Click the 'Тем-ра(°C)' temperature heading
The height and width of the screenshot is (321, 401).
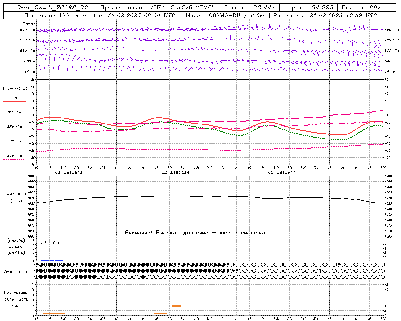point(15,89)
